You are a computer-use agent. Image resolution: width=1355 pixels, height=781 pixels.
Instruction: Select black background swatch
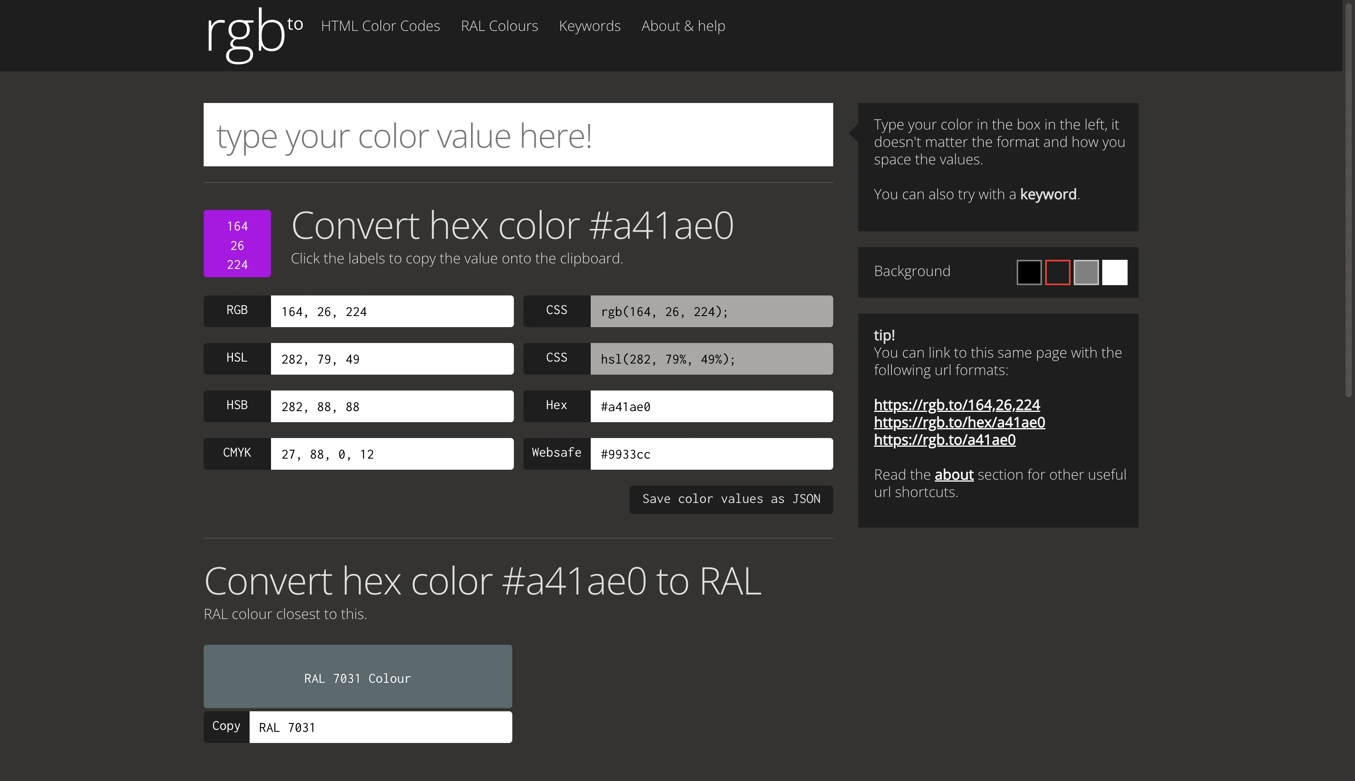click(1029, 272)
